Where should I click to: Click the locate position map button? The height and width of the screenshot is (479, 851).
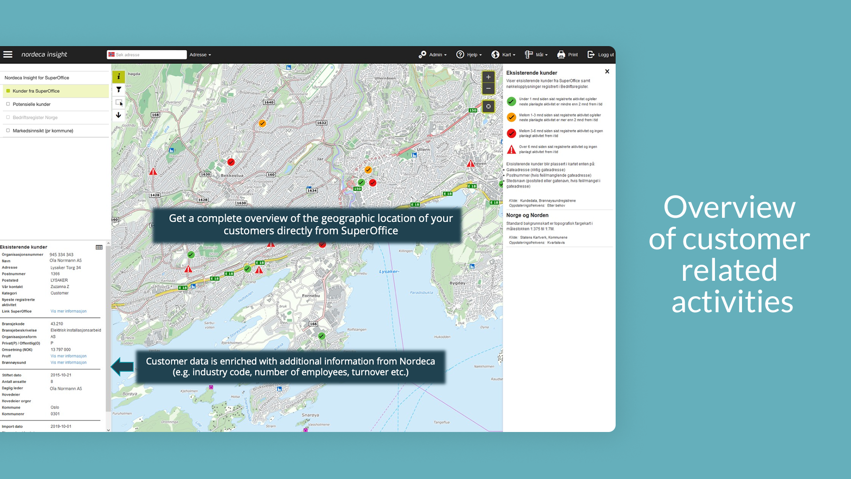tap(488, 106)
